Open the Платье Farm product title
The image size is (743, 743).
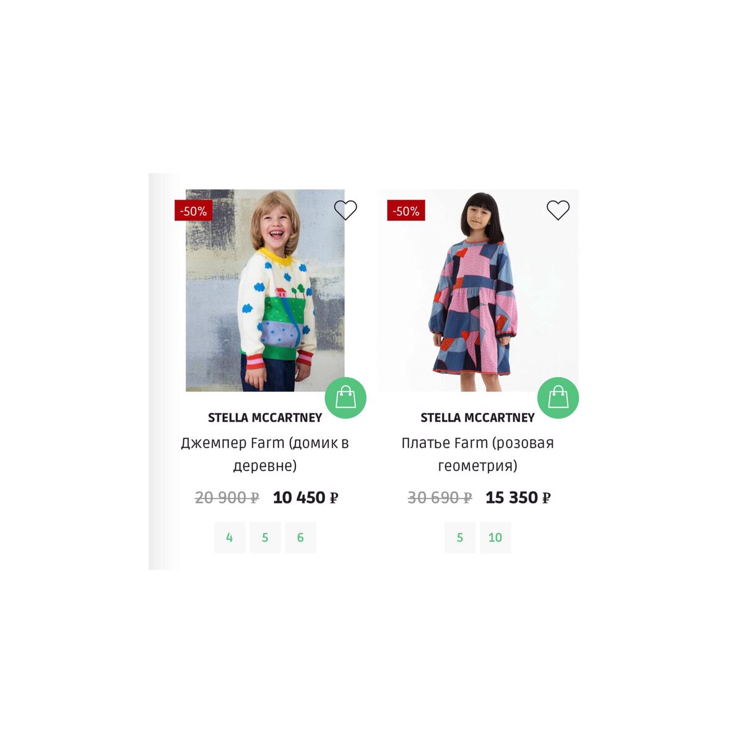click(x=477, y=454)
